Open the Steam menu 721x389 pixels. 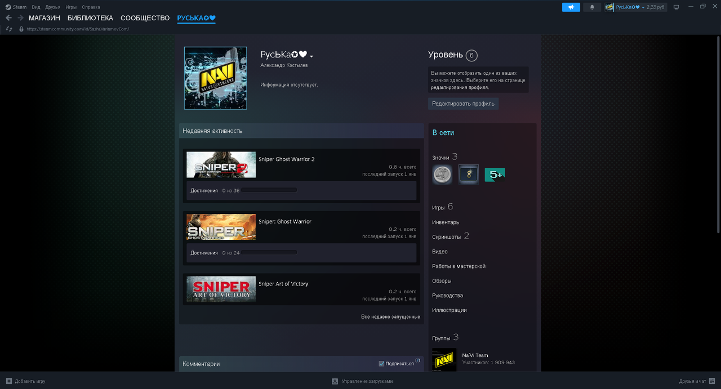click(20, 7)
